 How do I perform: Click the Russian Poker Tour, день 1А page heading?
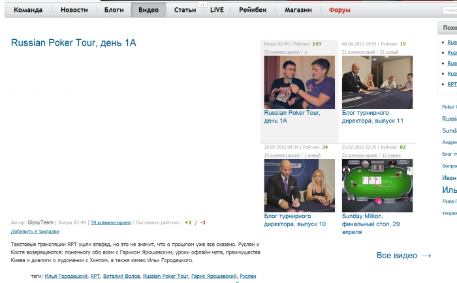click(x=73, y=43)
